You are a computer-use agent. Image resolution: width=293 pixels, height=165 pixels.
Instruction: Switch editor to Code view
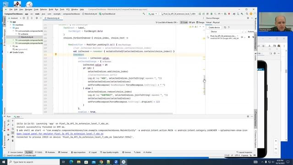point(184,22)
